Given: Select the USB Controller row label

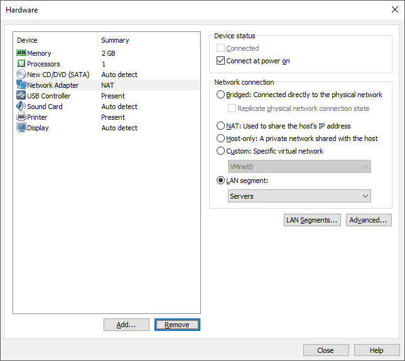Looking at the screenshot, I should point(48,96).
